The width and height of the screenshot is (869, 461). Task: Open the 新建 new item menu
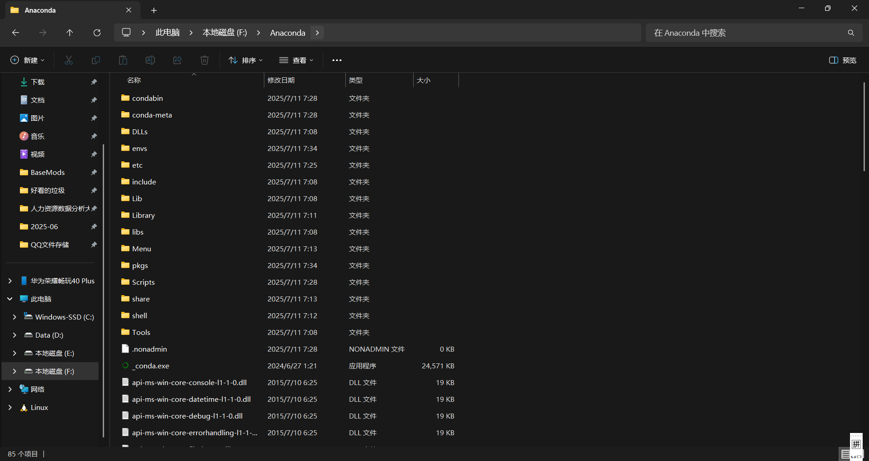(28, 60)
